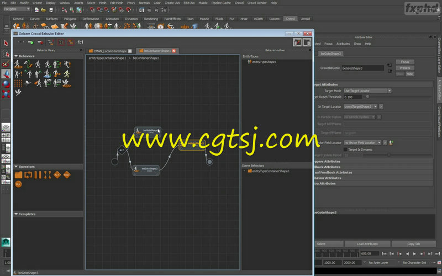Toggle Behavior outliner panel visibility icon
Viewport: 442px width, 276px height.
point(307,43)
